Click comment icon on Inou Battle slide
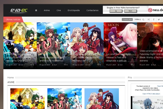This screenshot has height=109, width=163. click(98, 65)
